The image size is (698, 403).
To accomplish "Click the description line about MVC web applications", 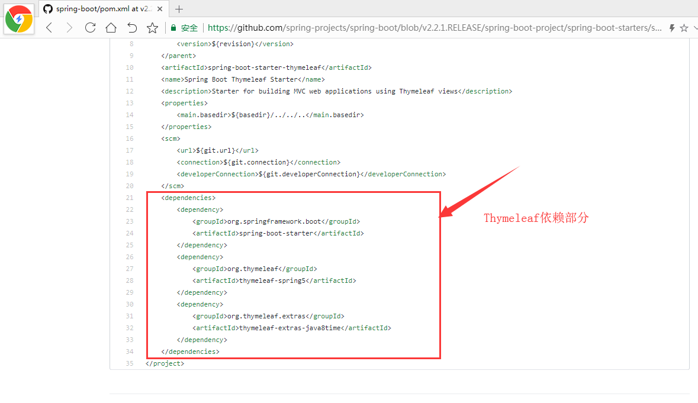I will (x=336, y=91).
